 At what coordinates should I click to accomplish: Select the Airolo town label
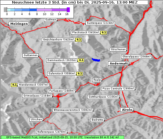point(127,110)
